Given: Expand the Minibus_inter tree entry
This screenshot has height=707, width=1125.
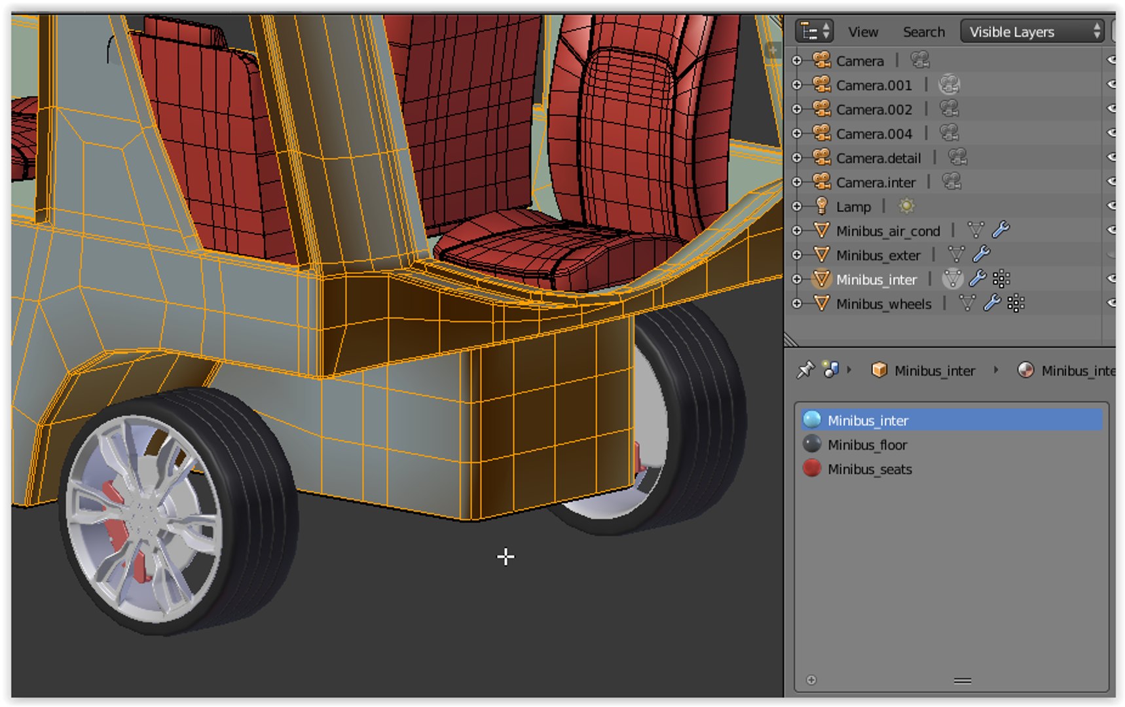Looking at the screenshot, I should (x=797, y=280).
